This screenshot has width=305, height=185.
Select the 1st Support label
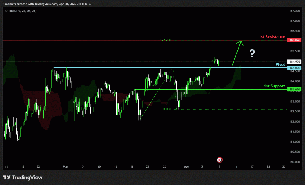tap(274, 86)
